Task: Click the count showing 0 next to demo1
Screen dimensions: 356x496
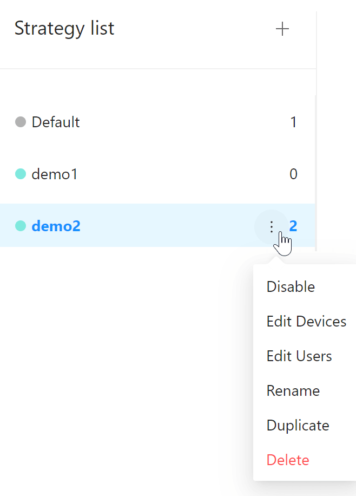Action: coord(294,174)
